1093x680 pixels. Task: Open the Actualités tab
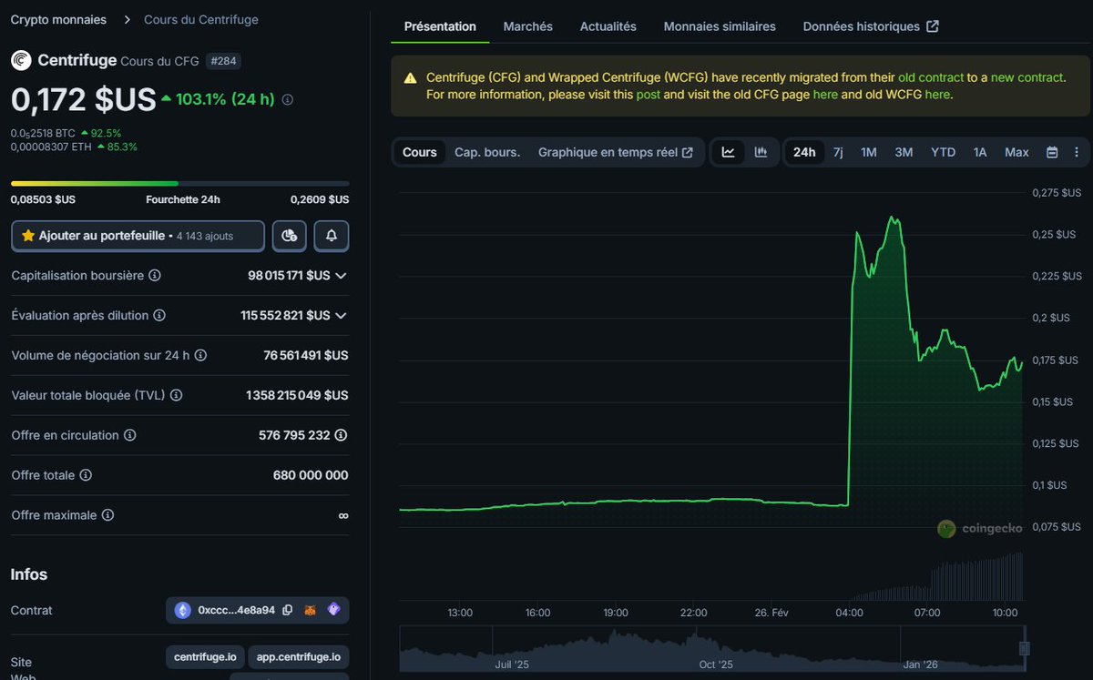608,26
